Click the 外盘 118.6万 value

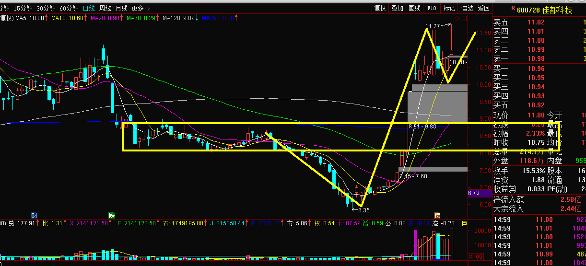point(533,161)
